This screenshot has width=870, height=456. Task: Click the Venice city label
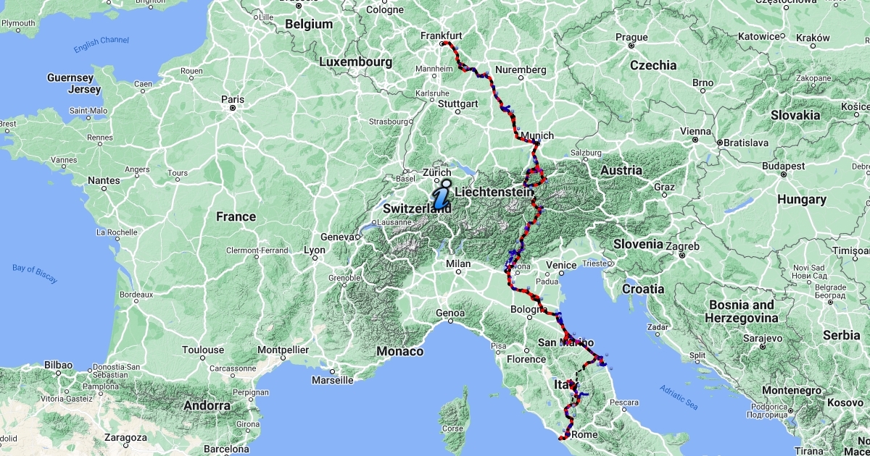(x=563, y=265)
